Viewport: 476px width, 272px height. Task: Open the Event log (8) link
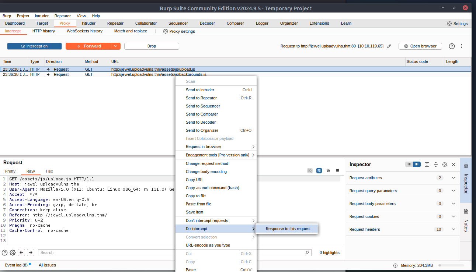(x=16, y=265)
